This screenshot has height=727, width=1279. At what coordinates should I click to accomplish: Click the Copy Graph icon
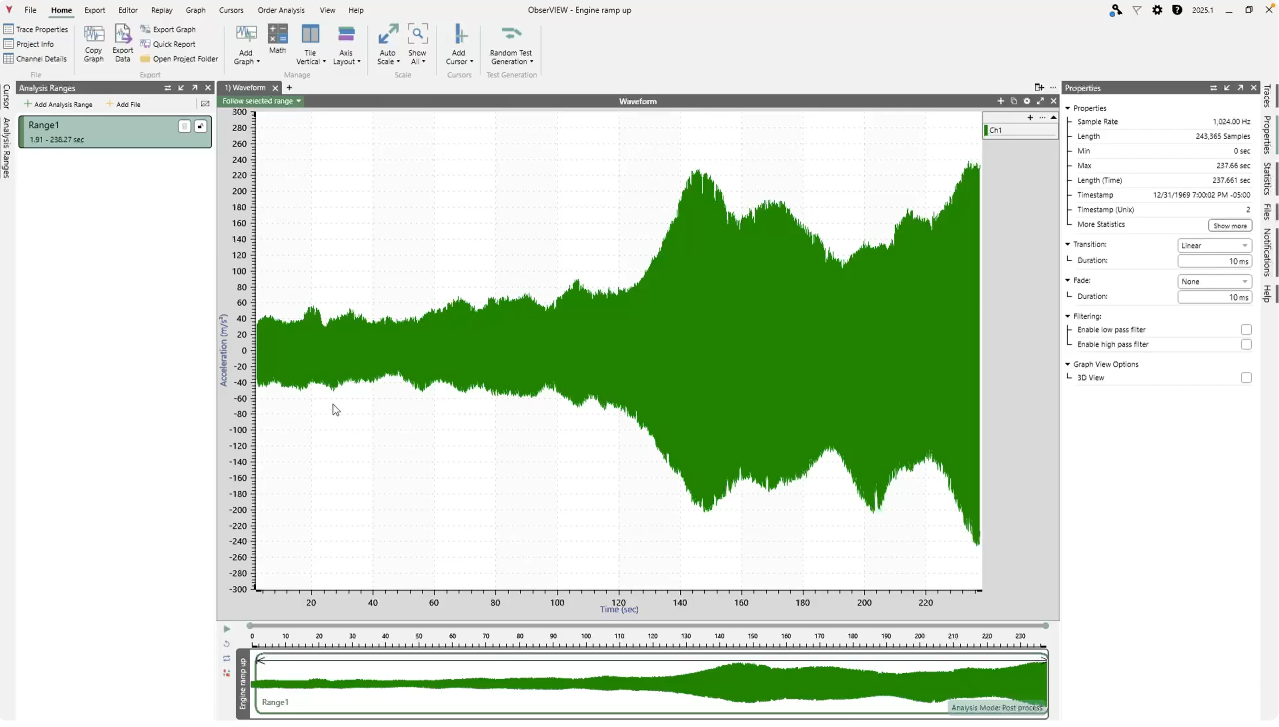click(x=93, y=34)
